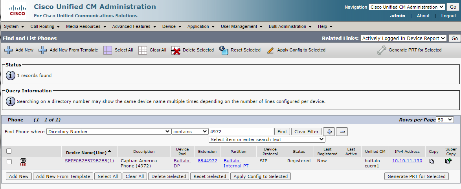The height and width of the screenshot is (189, 461).
Task: Click Go next to Navigation dropdown
Action: click(452, 7)
